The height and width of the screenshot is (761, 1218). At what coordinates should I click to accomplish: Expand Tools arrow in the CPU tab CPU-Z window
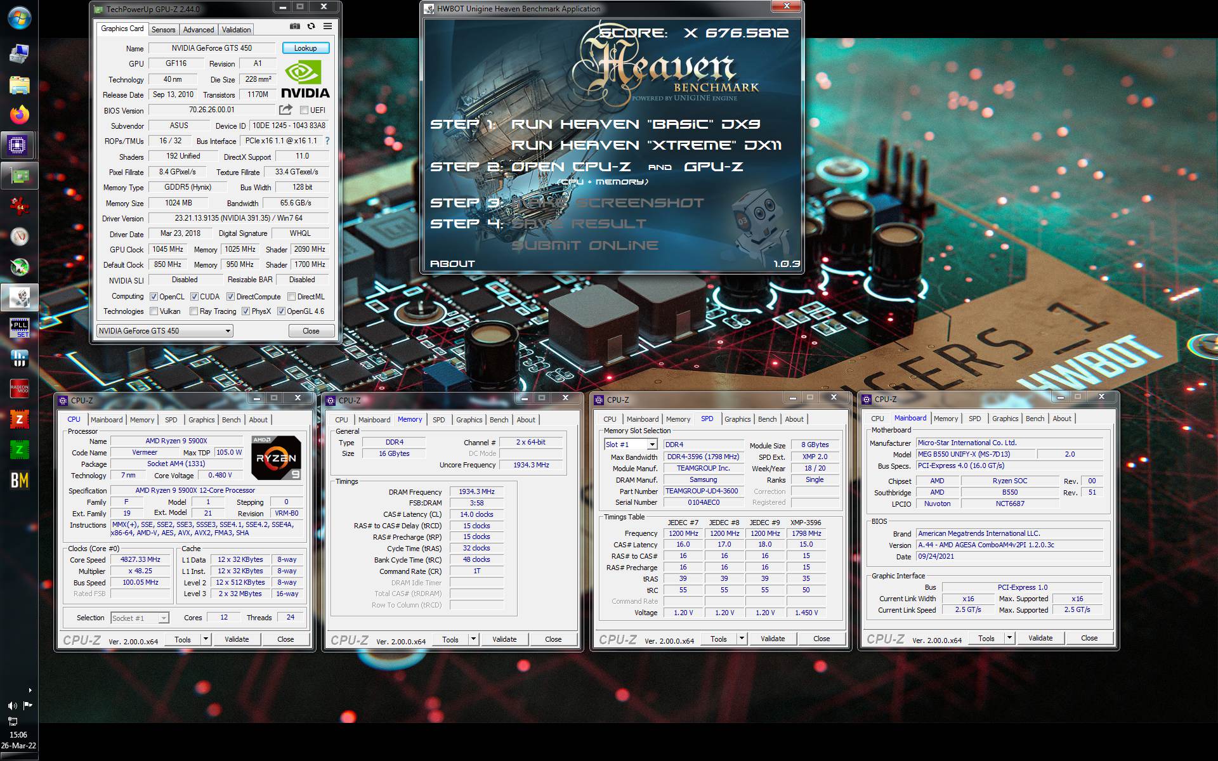pos(206,639)
